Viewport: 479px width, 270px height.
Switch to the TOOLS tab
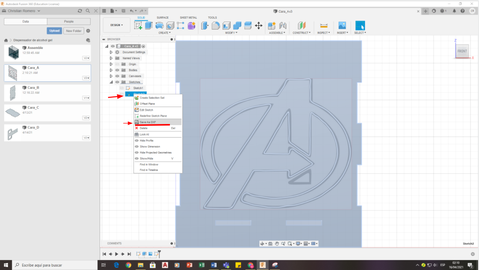tap(212, 17)
